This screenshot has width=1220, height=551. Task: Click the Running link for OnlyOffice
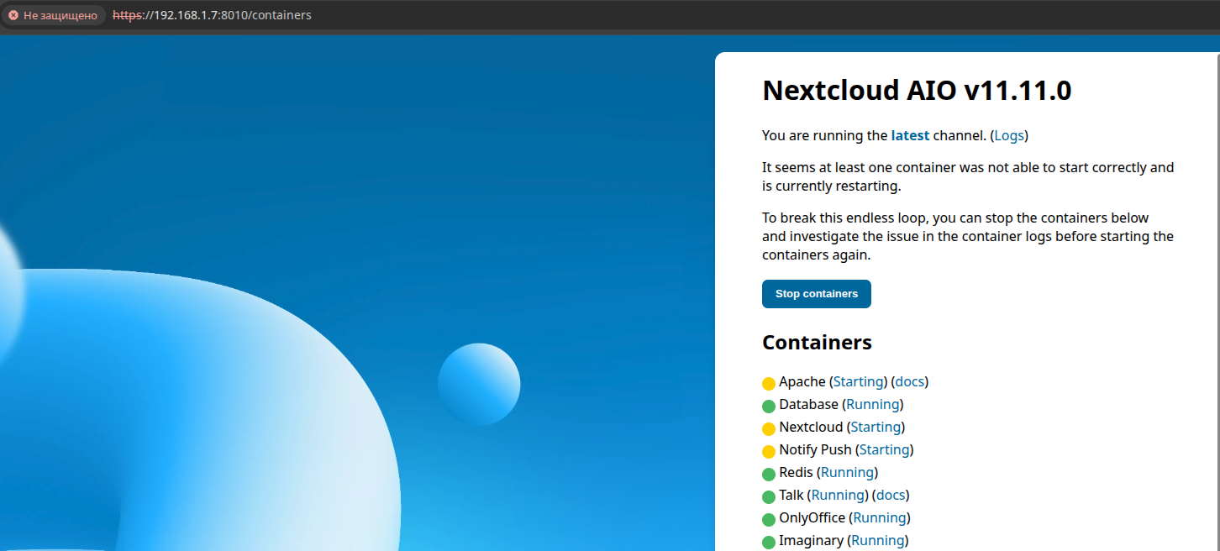(878, 517)
